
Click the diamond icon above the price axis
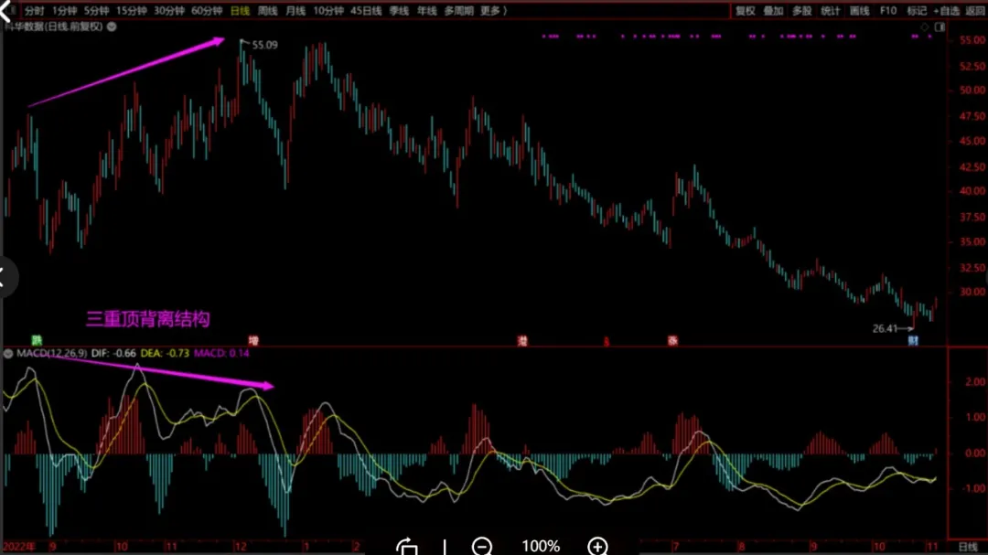924,27
